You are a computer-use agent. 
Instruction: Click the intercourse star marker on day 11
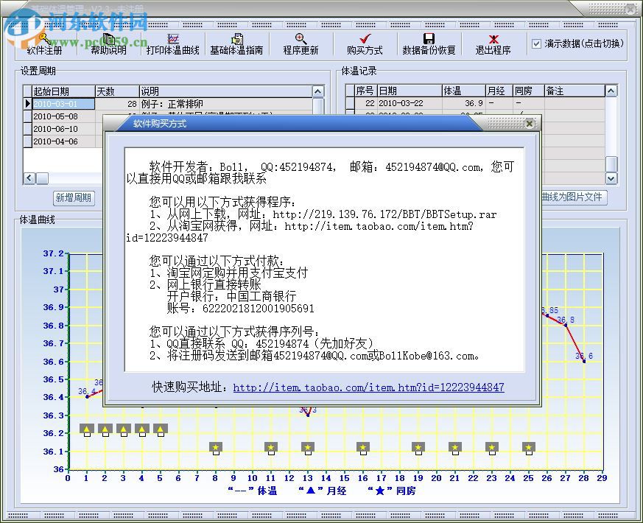270,448
